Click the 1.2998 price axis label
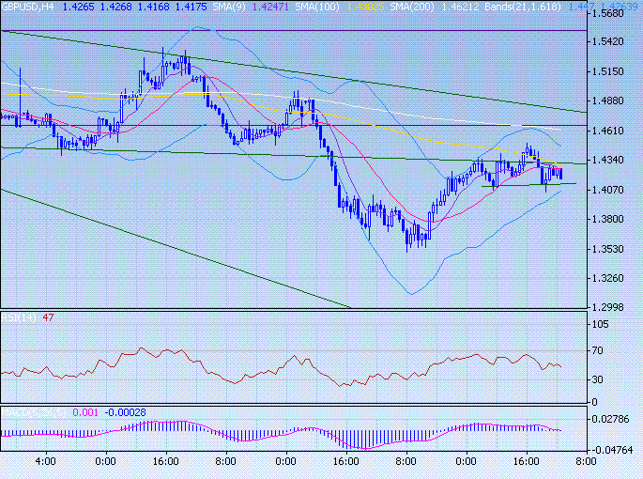This screenshot has width=643, height=479. tap(613, 307)
